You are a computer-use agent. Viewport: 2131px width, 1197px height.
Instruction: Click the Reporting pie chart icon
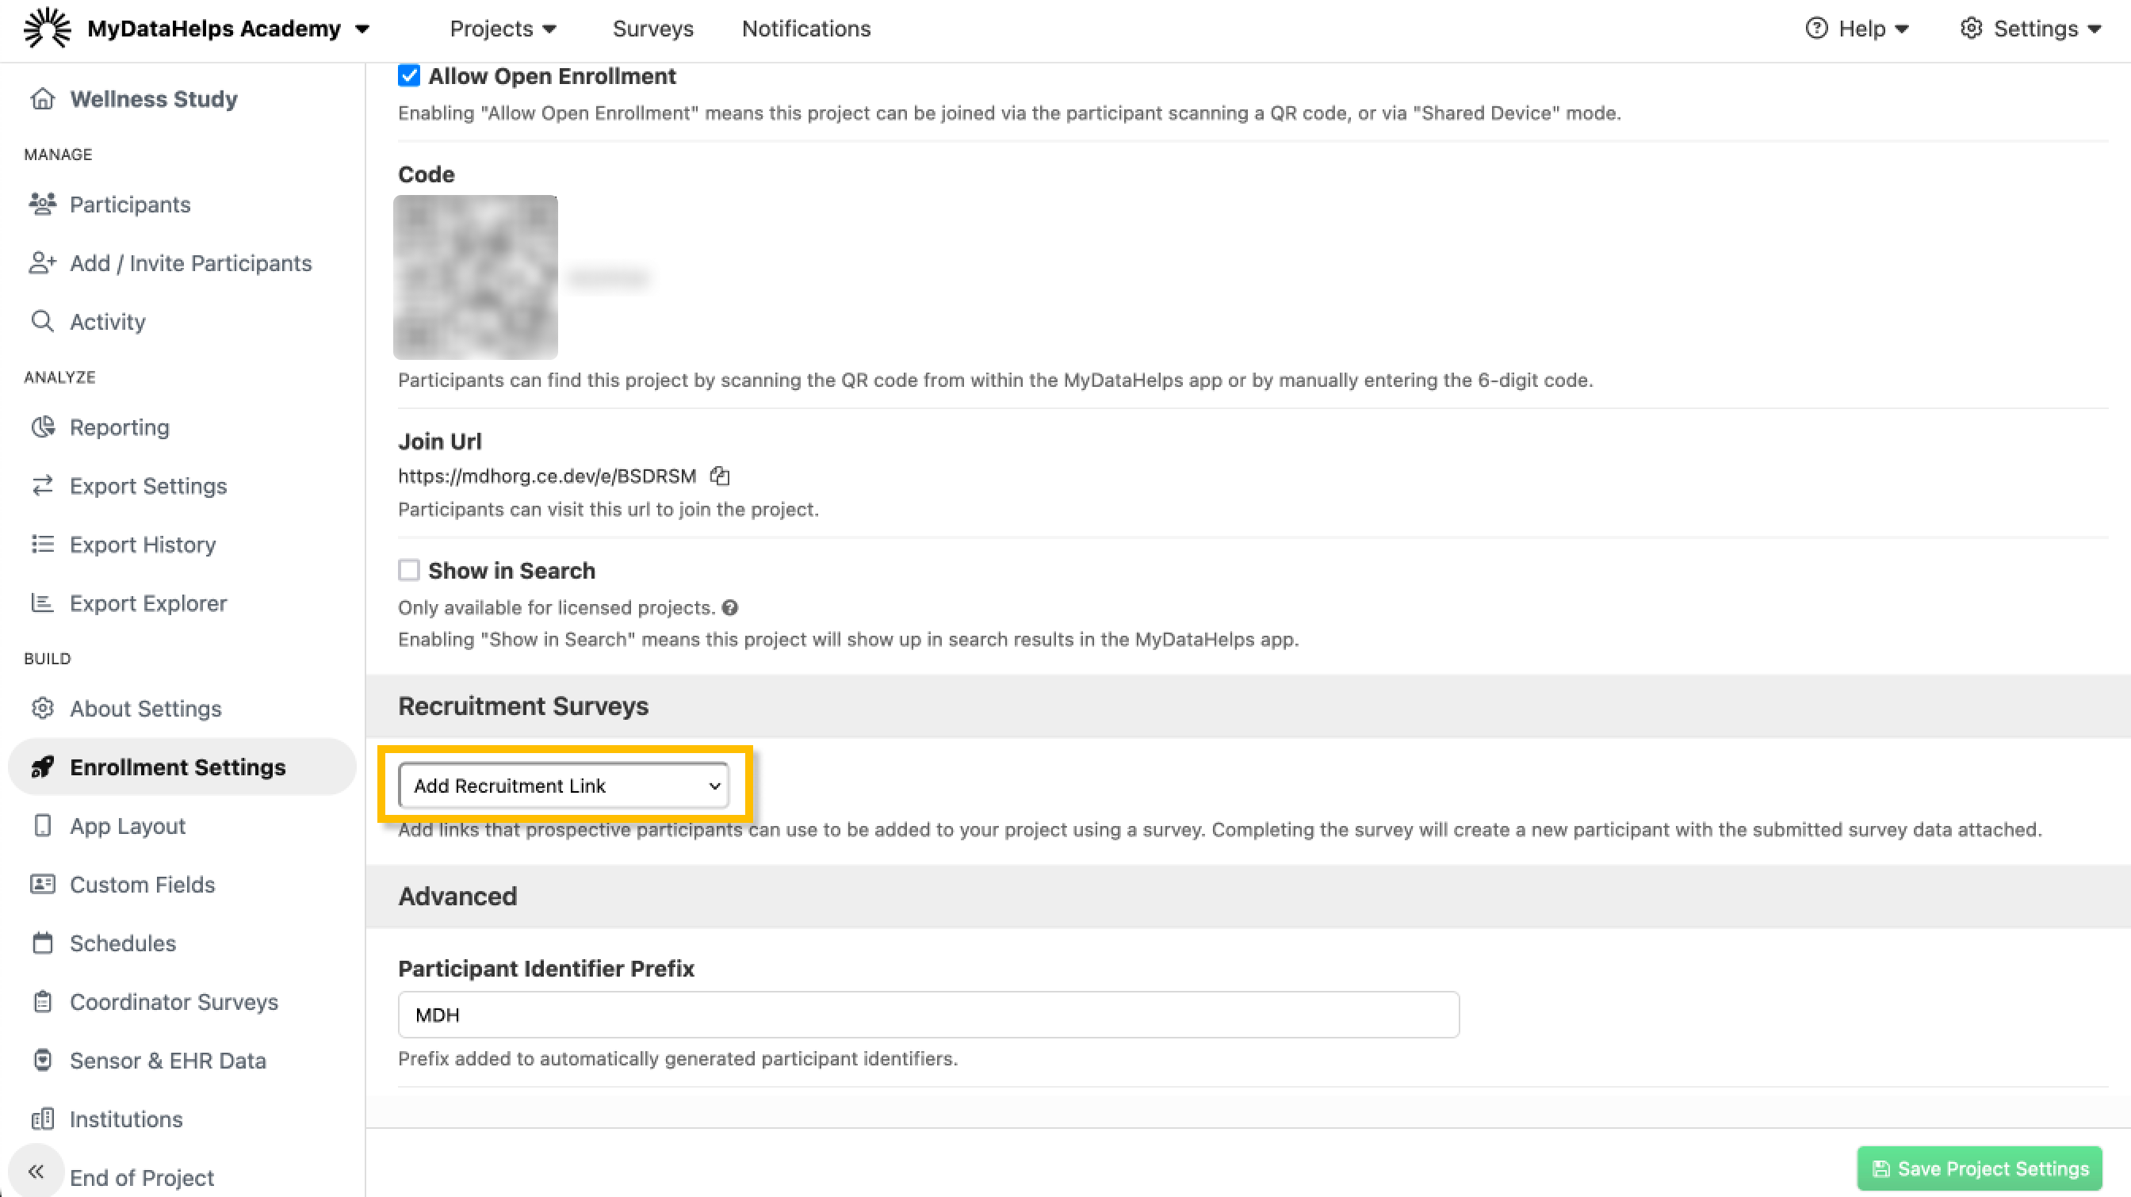pos(42,426)
